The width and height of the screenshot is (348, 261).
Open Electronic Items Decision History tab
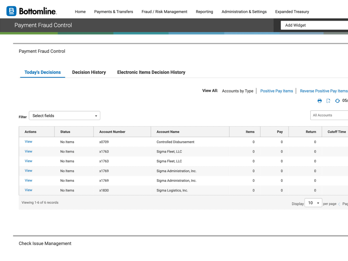coord(151,72)
